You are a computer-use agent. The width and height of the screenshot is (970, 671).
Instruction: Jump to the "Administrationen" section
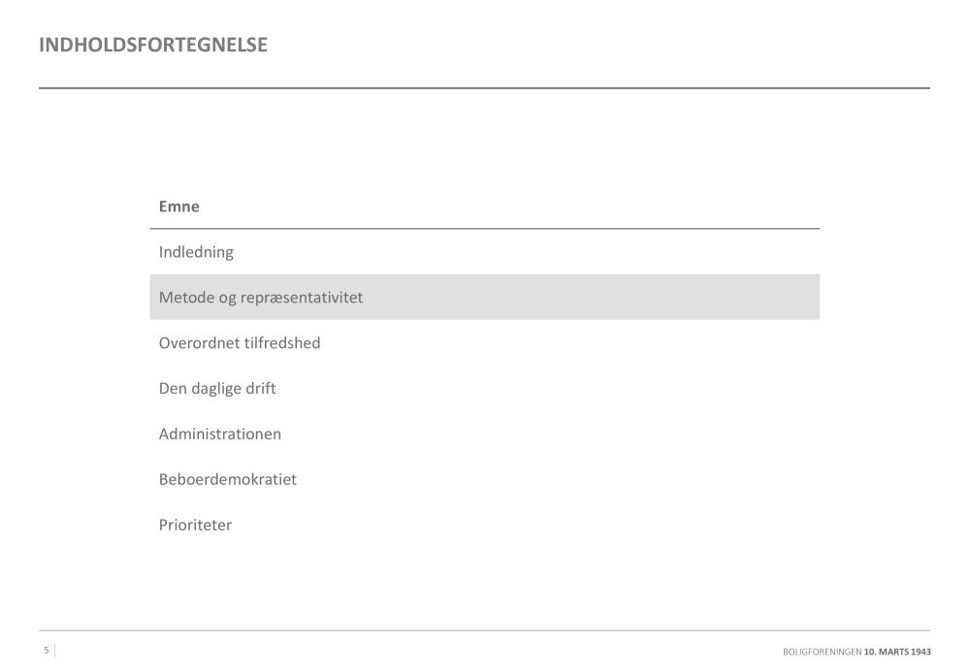[x=220, y=434]
